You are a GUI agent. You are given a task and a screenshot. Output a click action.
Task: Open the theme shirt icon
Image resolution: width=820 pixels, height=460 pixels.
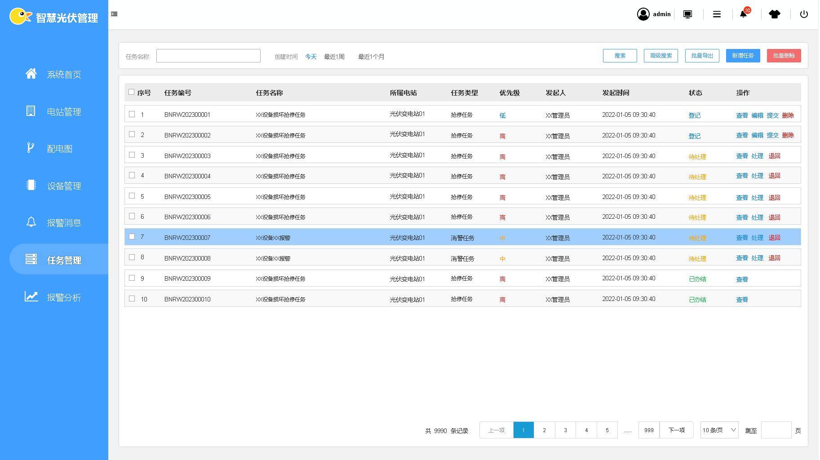[x=774, y=14]
